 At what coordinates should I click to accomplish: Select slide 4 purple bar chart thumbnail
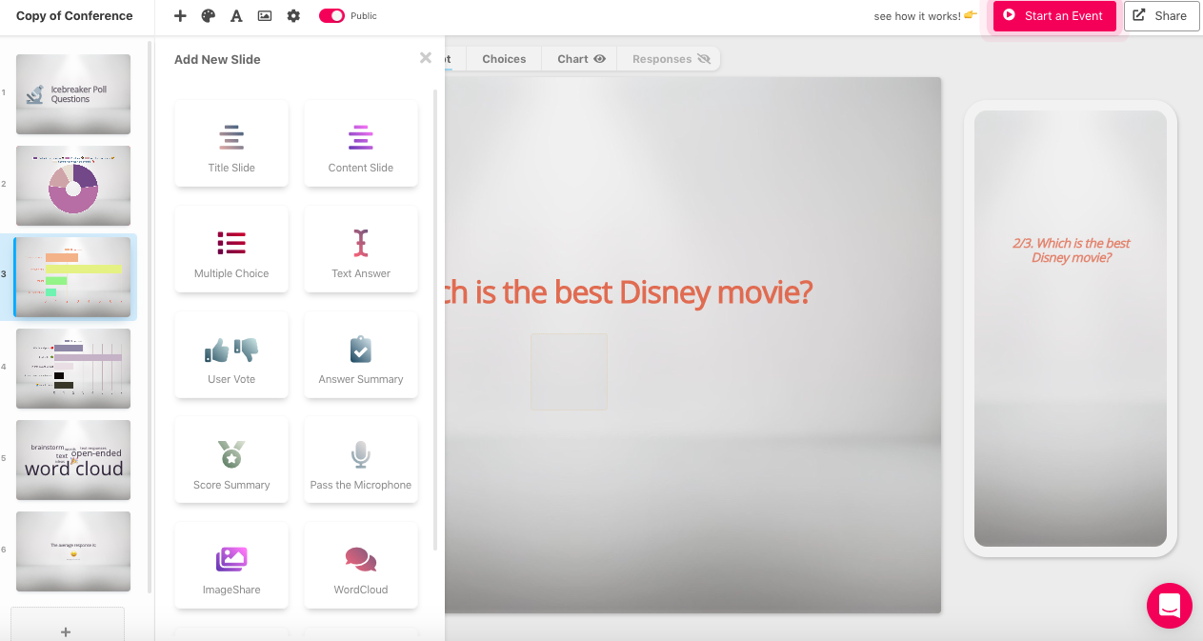click(73, 369)
